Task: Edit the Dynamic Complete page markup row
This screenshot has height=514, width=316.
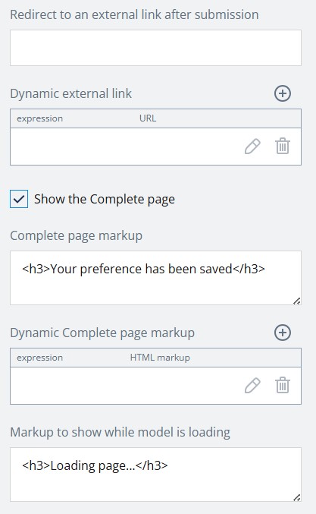Action: pos(252,386)
